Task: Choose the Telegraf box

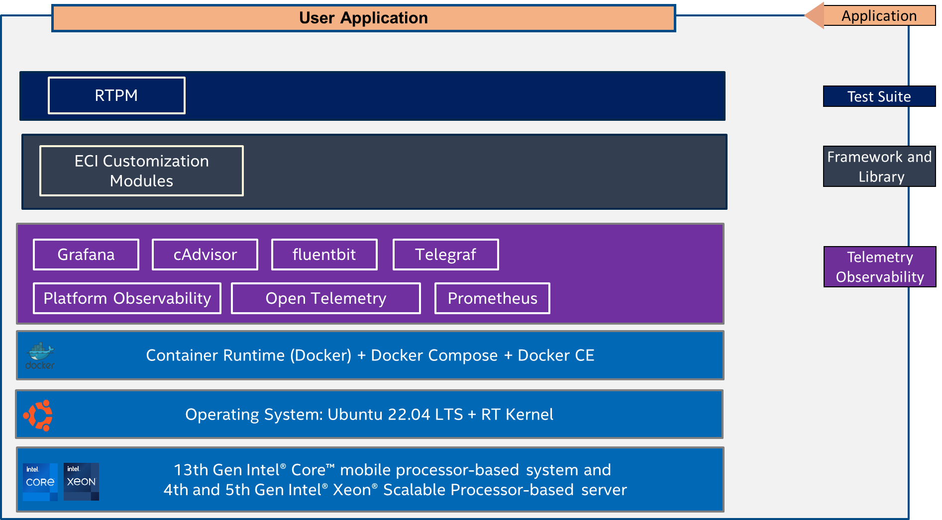Action: pos(446,255)
